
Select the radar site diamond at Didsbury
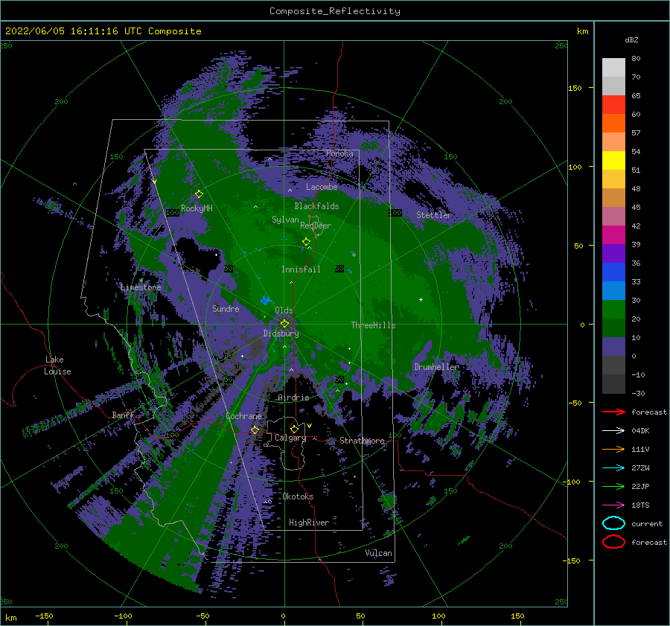[284, 324]
